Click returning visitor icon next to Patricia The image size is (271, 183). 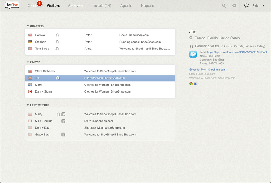(x=57, y=35)
